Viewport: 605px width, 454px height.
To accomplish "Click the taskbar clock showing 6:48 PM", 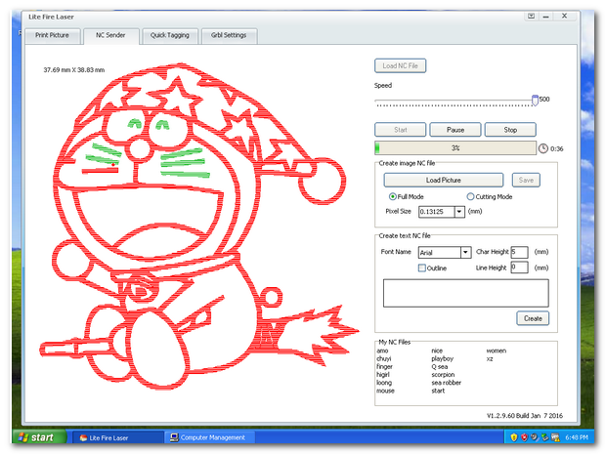I will click(x=577, y=437).
